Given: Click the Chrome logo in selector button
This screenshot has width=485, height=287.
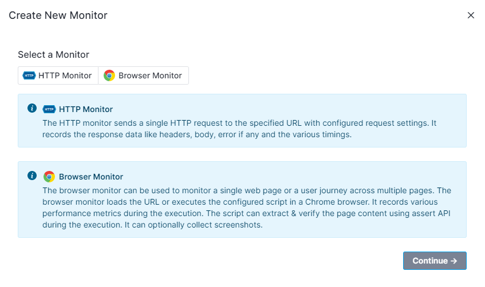Looking at the screenshot, I should [x=109, y=75].
